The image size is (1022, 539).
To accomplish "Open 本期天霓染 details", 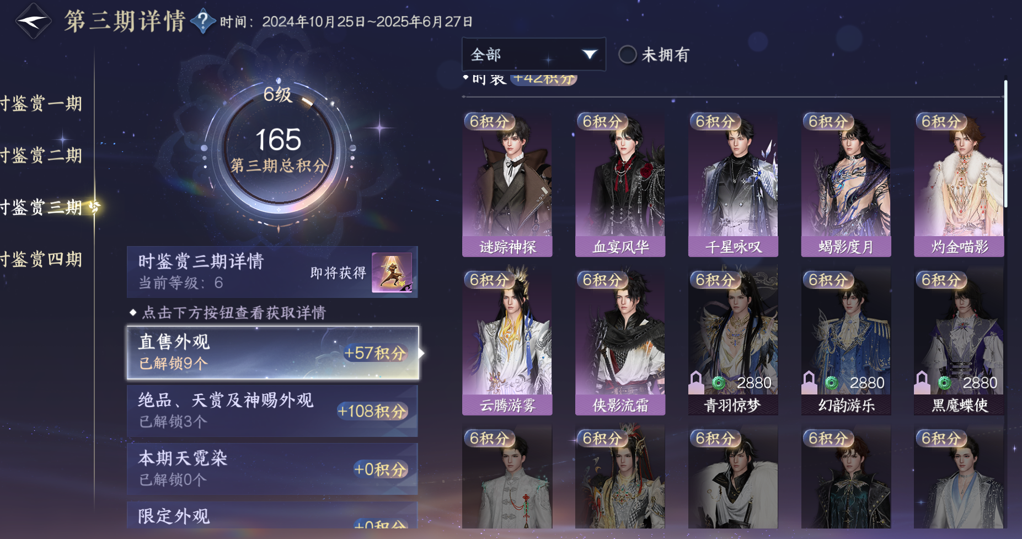I will [272, 469].
